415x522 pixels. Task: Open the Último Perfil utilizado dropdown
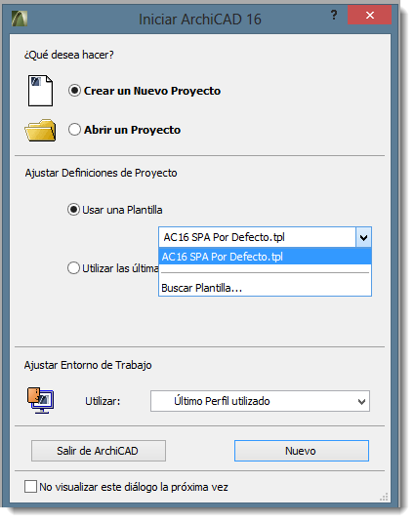[x=260, y=401]
